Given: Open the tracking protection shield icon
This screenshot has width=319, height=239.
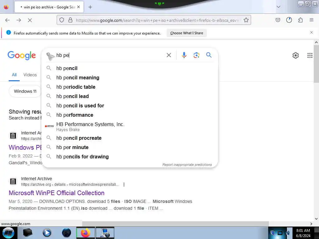Looking at the screenshot, I should coord(62,20).
